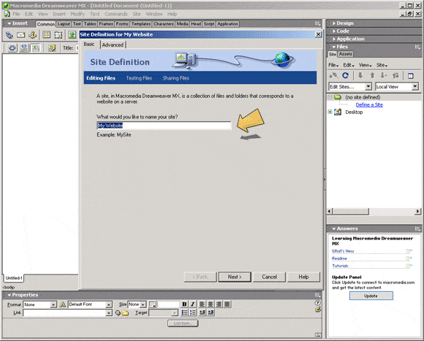The width and height of the screenshot is (424, 341).
Task: Open the Site menu in Files panel
Action: 382,65
